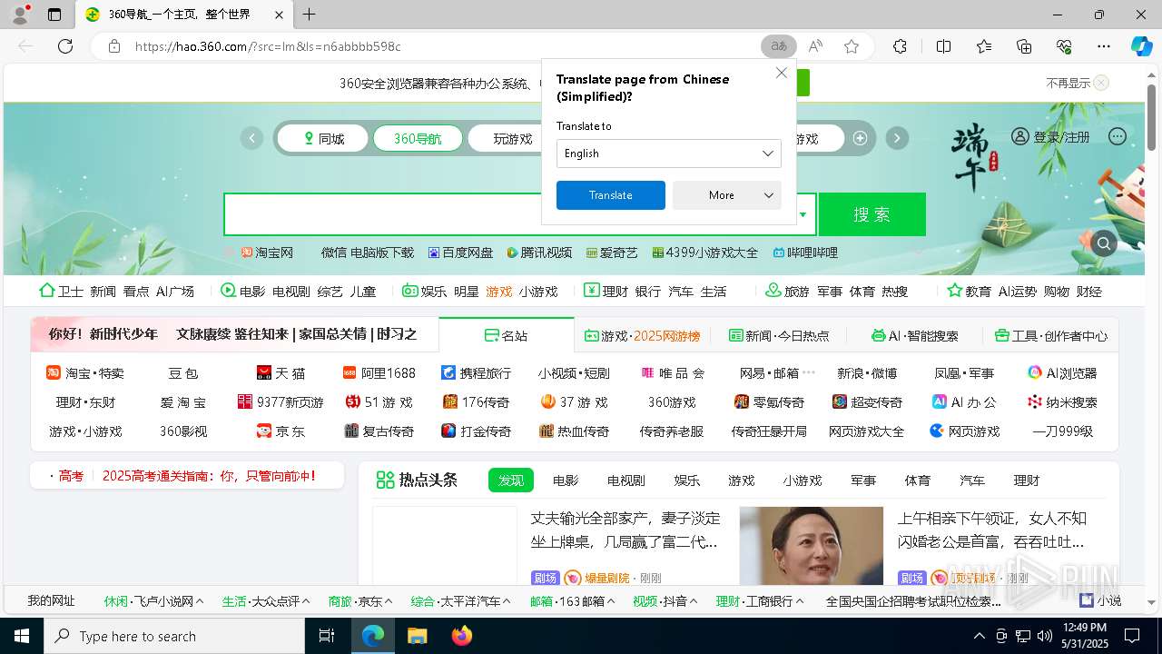Select the 同城 tab pill
The height and width of the screenshot is (654, 1162).
pyautogui.click(x=323, y=139)
